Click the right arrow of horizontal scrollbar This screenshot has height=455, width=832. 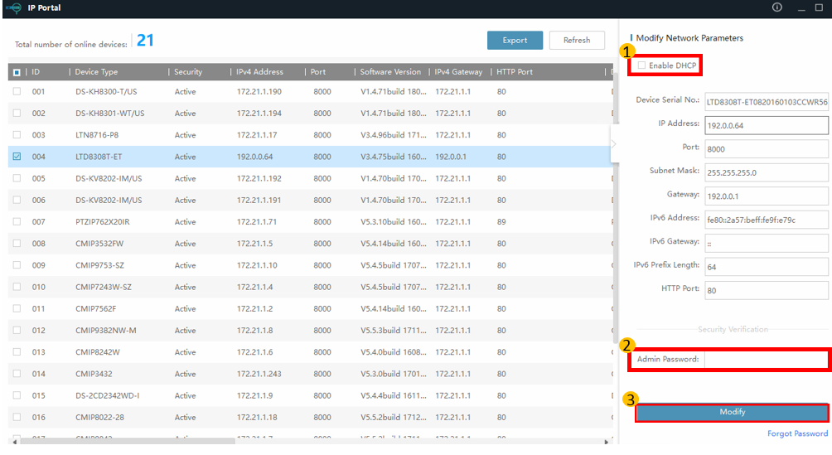click(x=606, y=441)
